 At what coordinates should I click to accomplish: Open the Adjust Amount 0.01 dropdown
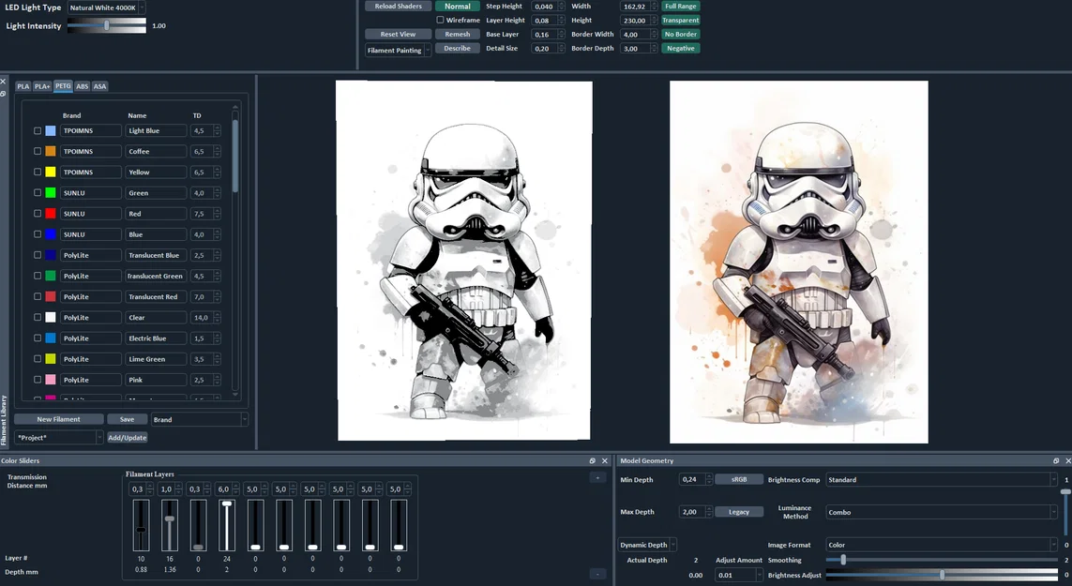point(739,575)
